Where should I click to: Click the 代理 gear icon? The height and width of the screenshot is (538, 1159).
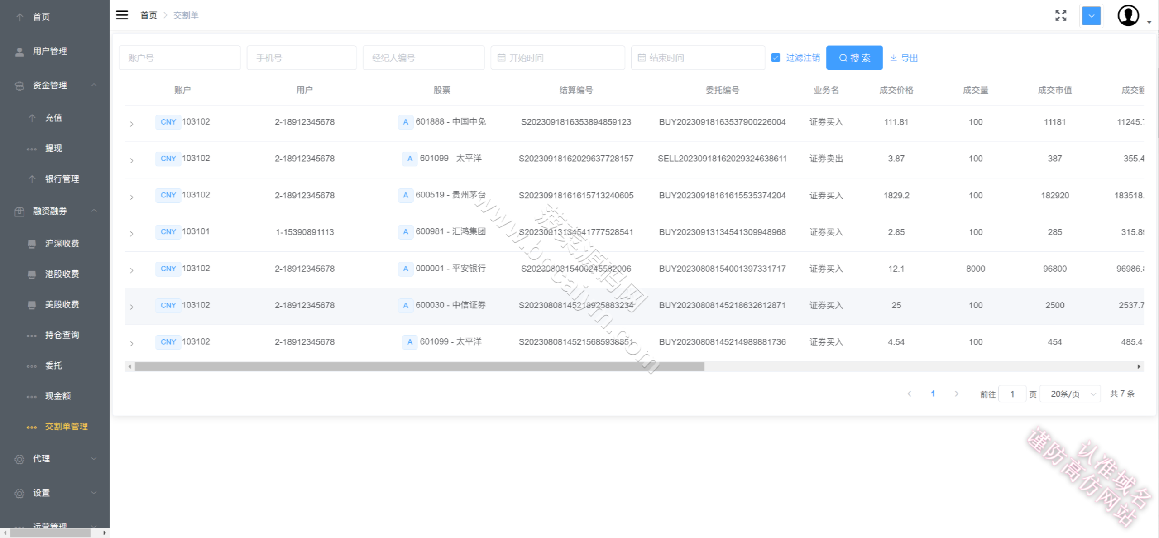pyautogui.click(x=19, y=459)
